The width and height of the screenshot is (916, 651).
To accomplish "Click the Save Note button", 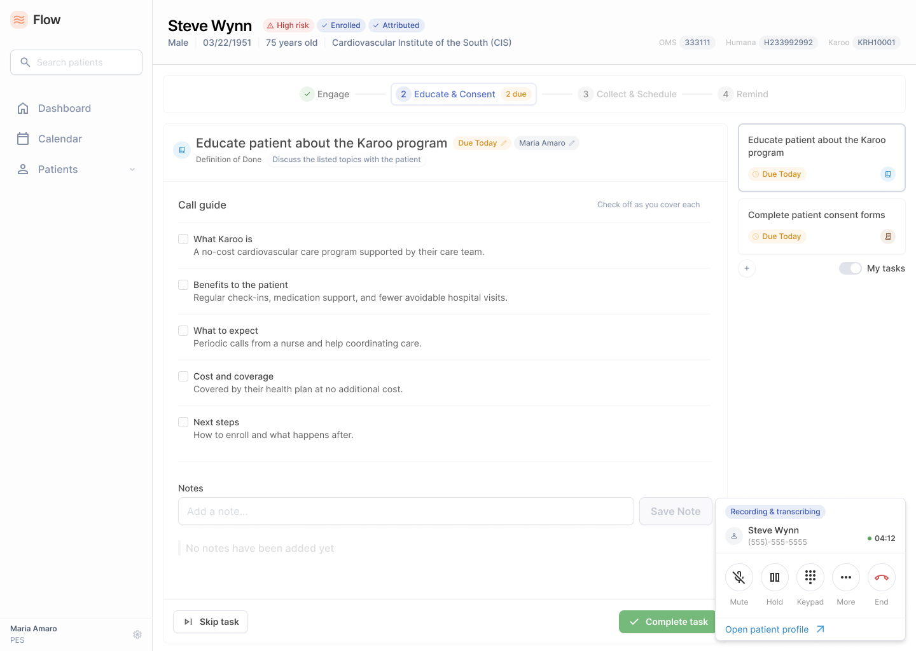I will point(676,511).
